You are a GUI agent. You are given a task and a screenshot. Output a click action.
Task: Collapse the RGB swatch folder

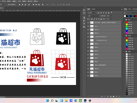125,20
